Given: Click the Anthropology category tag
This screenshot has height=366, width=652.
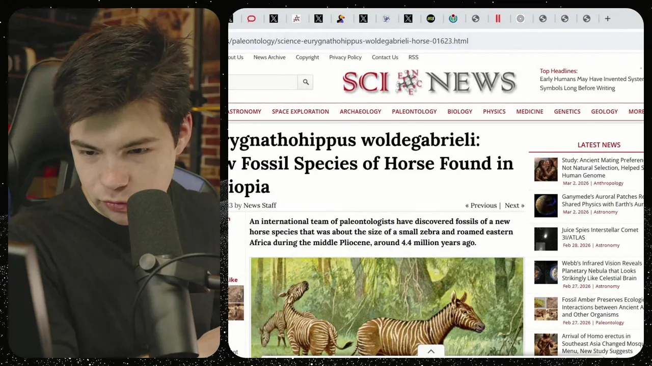Looking at the screenshot, I should point(608,183).
